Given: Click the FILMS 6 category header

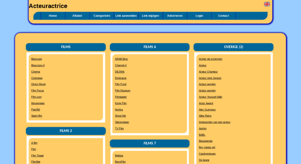Looking at the screenshot, I should pos(150,47).
